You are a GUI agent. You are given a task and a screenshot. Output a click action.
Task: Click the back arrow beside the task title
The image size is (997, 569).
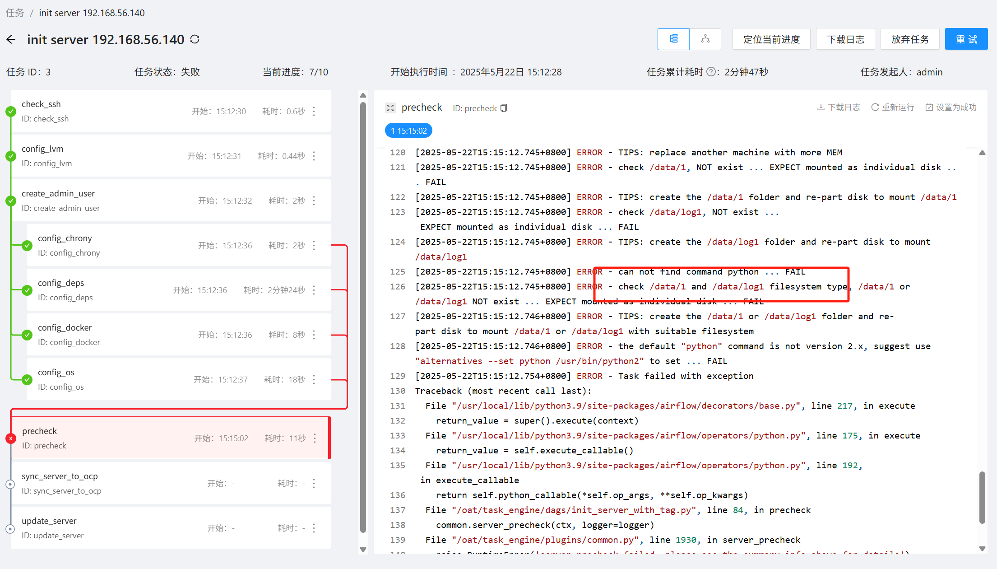pos(10,39)
